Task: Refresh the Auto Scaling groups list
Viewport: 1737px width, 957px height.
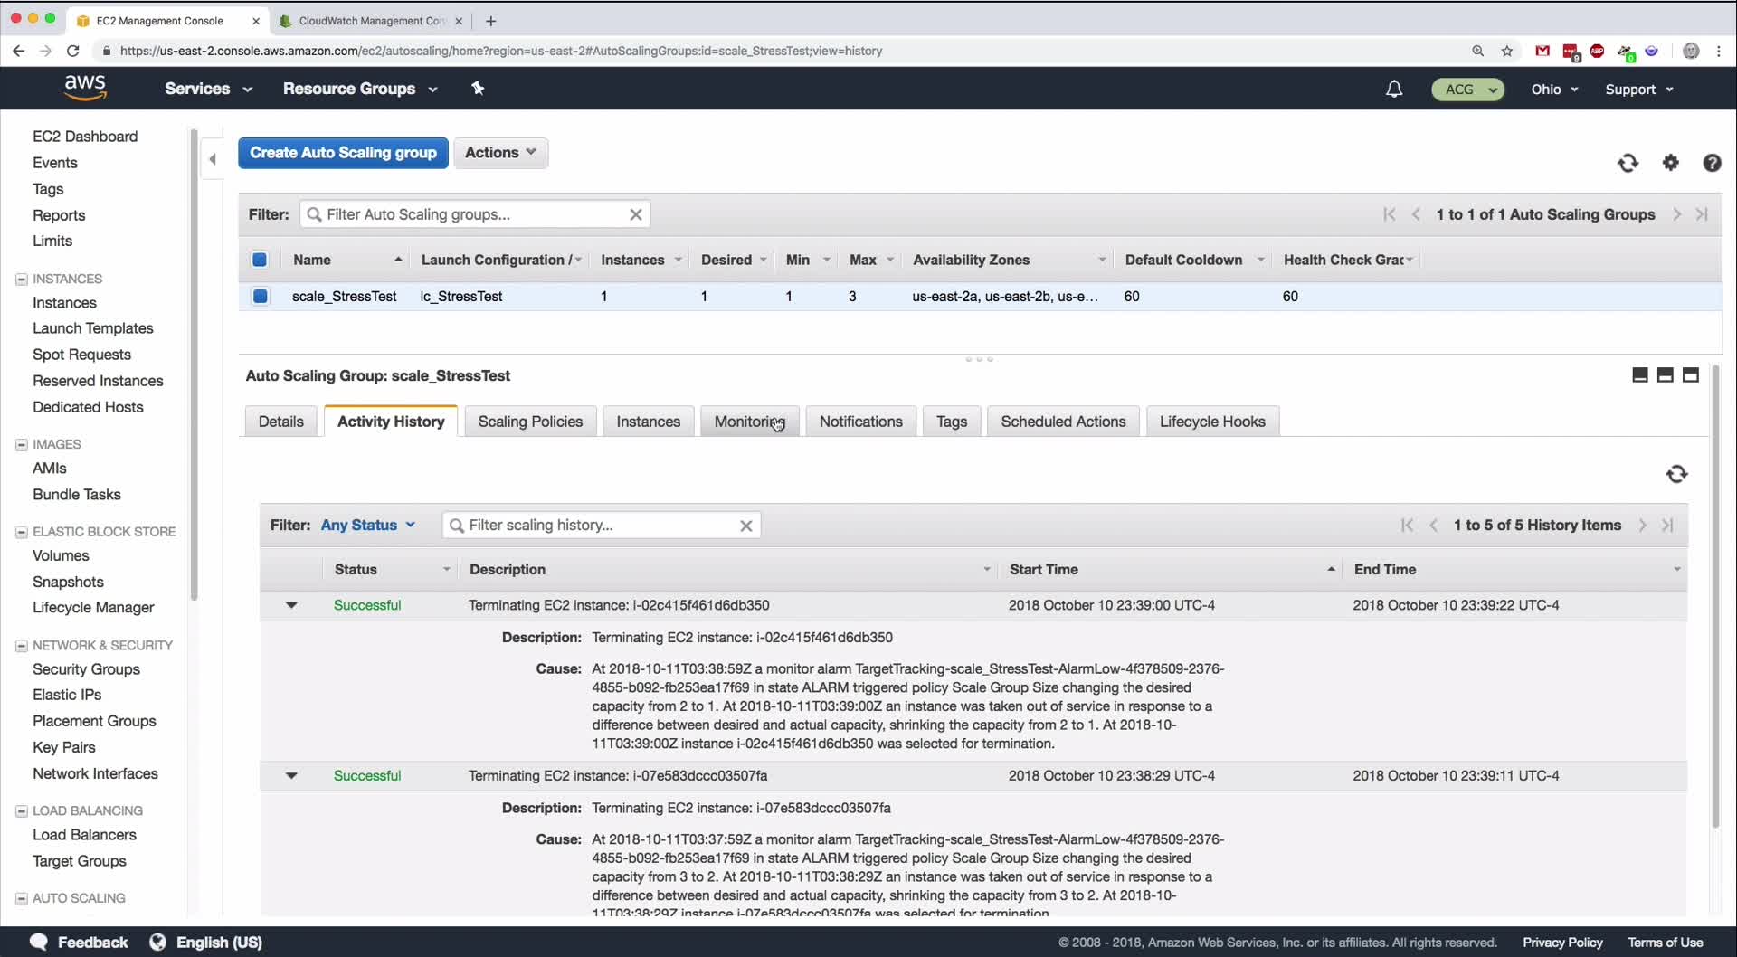Action: [1628, 163]
